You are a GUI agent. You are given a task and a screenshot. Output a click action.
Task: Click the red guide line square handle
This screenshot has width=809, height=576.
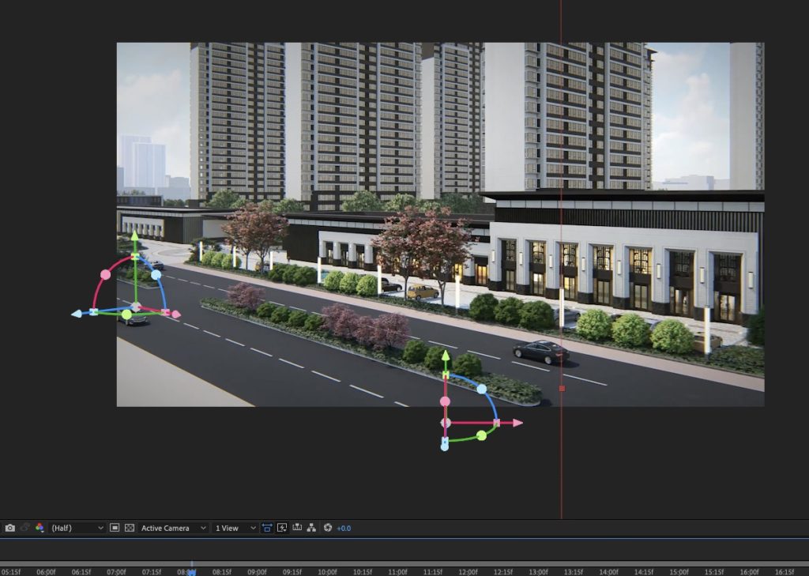(562, 388)
